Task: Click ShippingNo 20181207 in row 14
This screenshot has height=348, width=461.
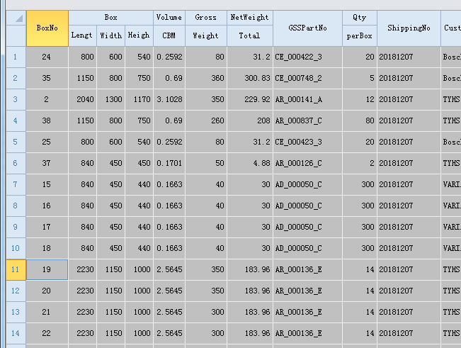Action: 409,333
